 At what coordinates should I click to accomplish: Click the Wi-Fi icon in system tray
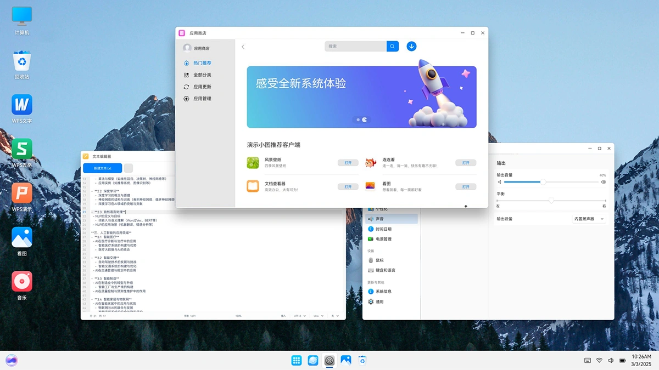(x=599, y=360)
